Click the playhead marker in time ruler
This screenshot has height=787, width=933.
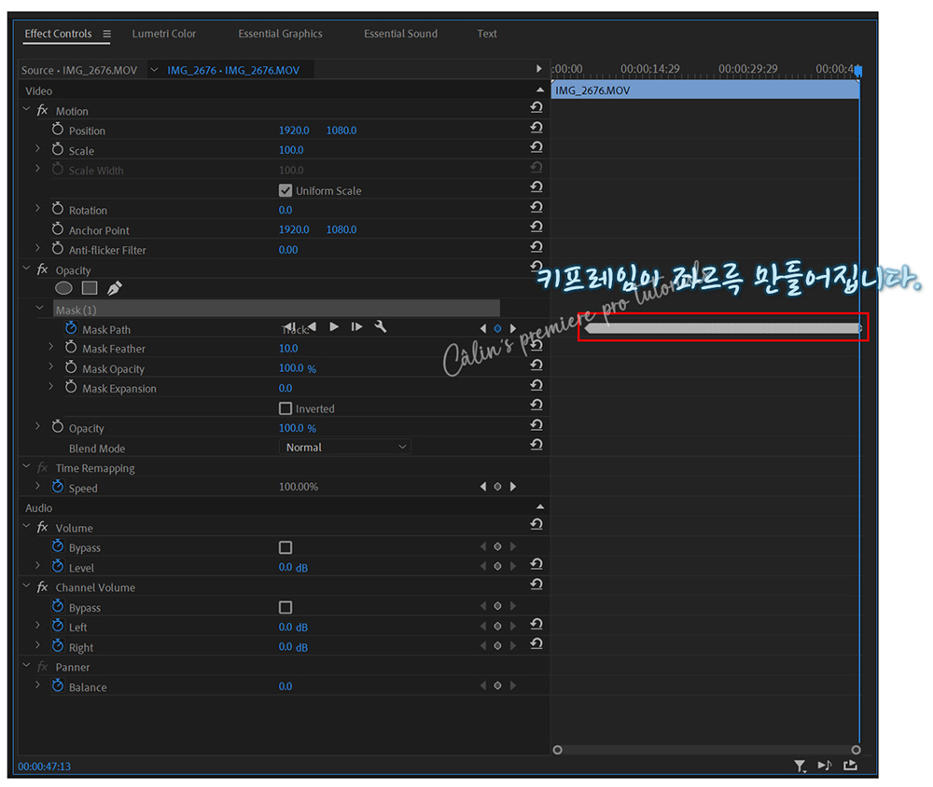[x=858, y=71]
